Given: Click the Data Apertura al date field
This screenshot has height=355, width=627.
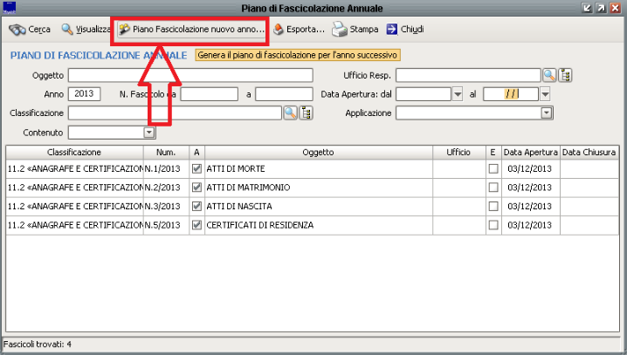Looking at the screenshot, I should coord(511,94).
